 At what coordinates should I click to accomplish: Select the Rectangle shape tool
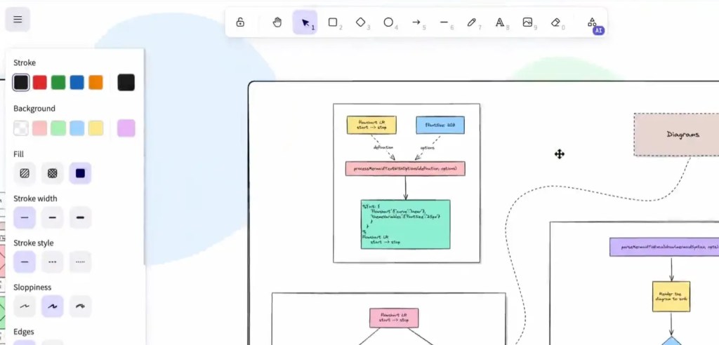coord(334,22)
